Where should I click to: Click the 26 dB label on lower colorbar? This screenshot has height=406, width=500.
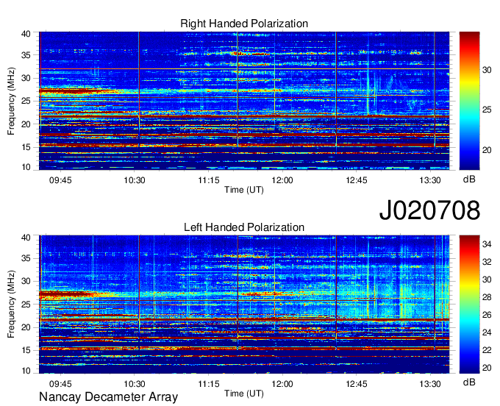(x=487, y=315)
